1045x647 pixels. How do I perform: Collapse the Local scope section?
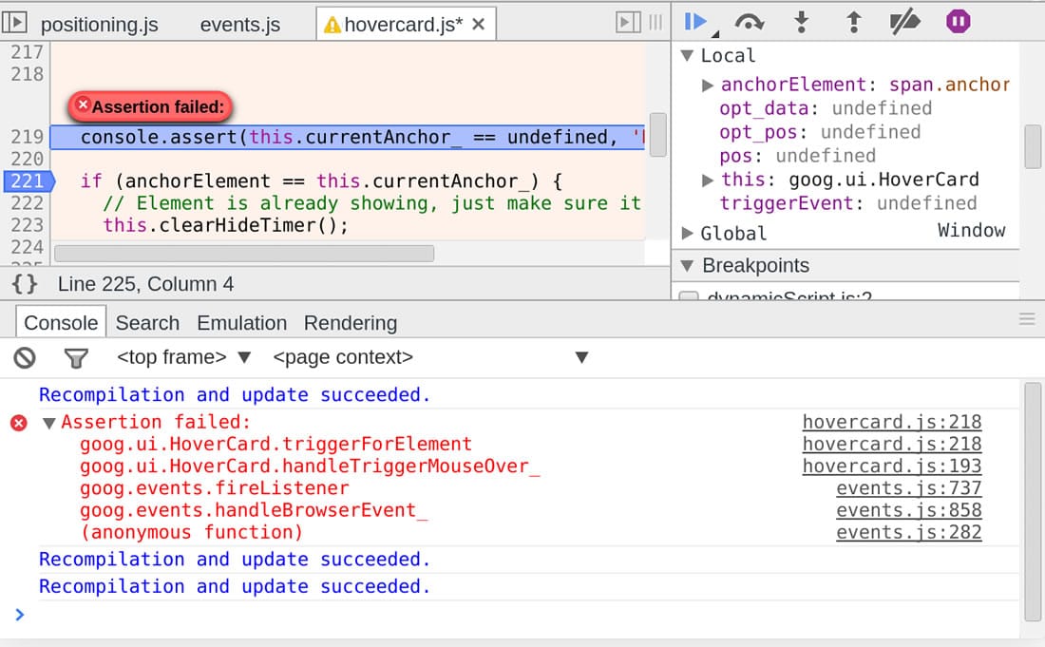pos(686,55)
